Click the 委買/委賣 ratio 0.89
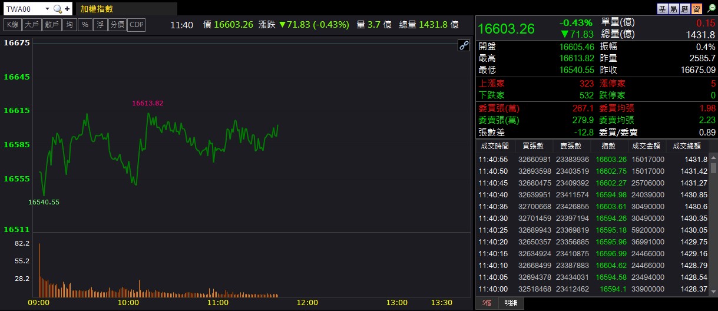The image size is (718, 311). point(707,133)
